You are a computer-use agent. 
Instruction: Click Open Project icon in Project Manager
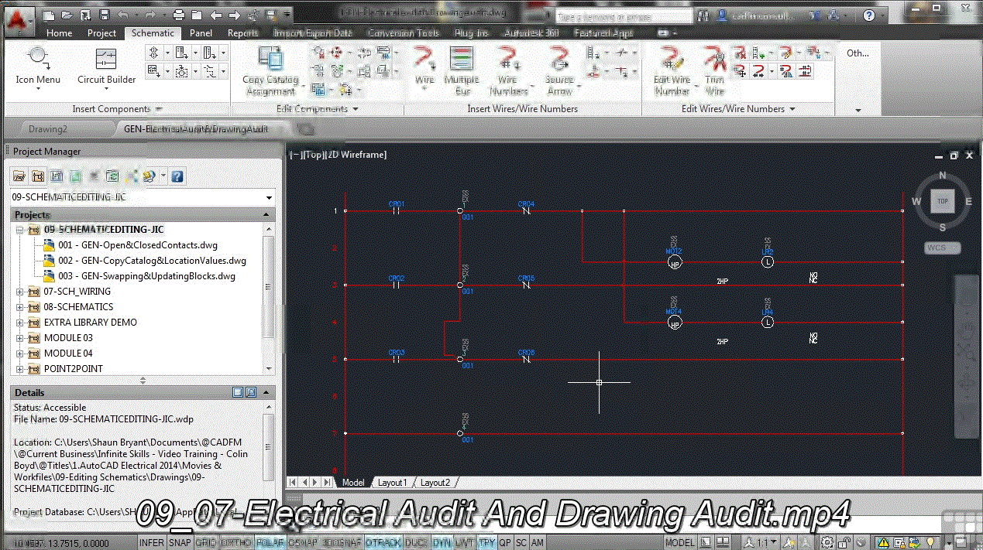click(19, 176)
